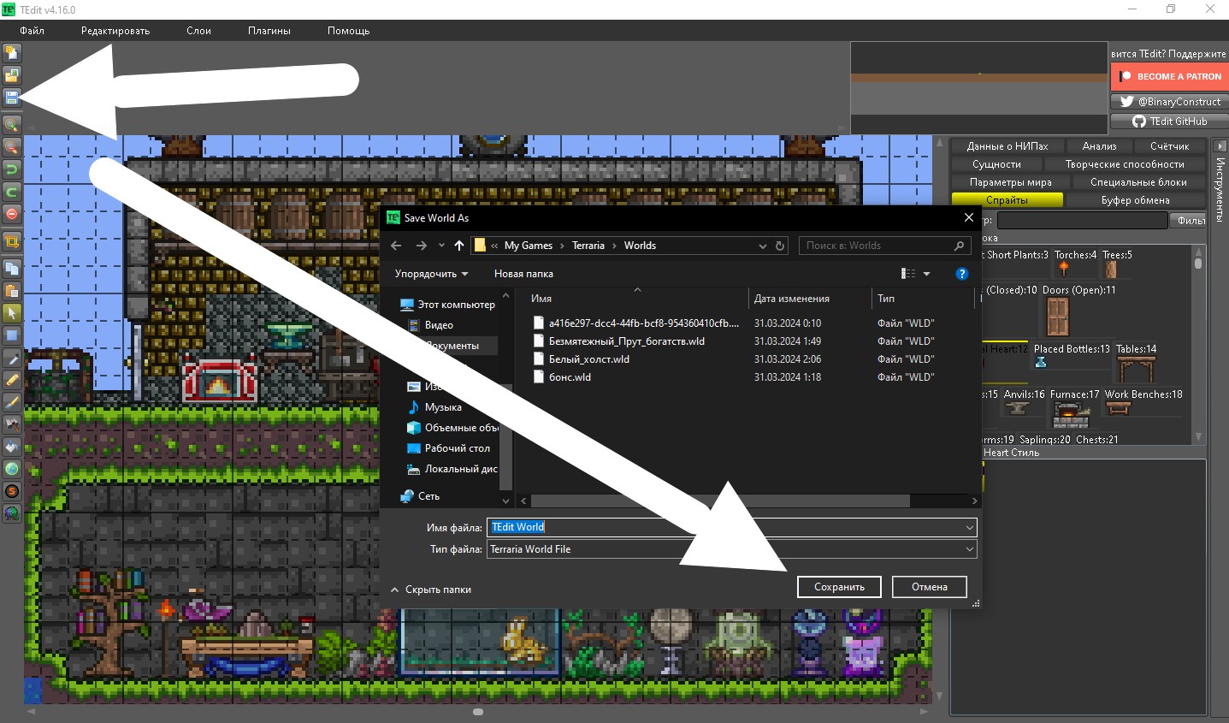1229x723 pixels.
Task: Undo the last edit via the toolbar
Action: 12,169
